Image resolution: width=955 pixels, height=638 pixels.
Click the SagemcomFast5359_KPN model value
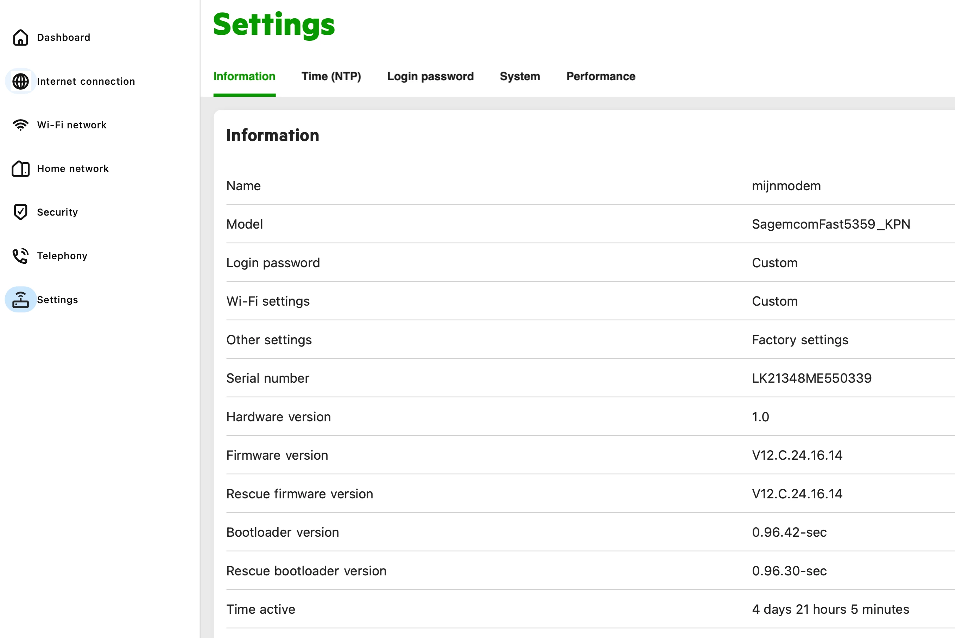[830, 224]
